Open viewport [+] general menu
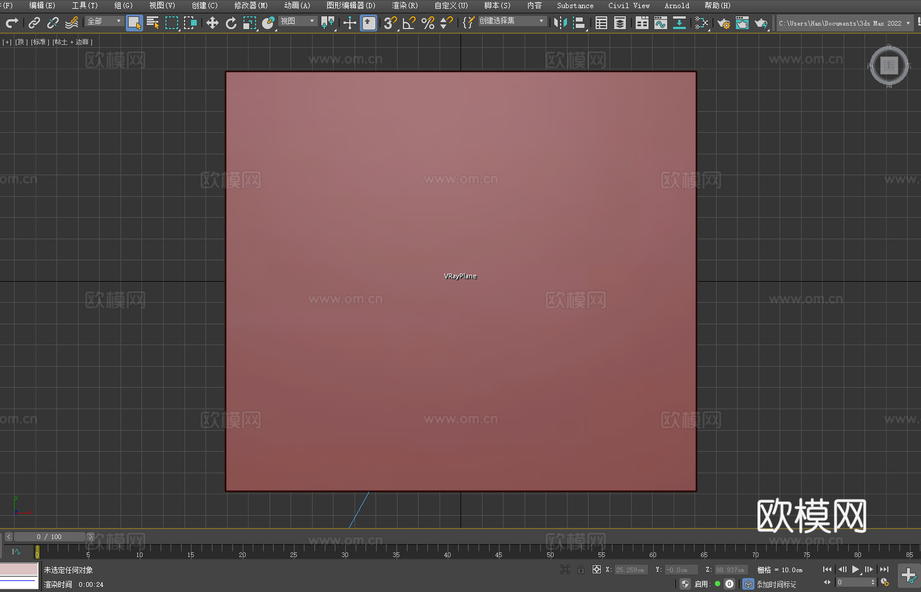Viewport: 921px width, 592px height. 7,42
